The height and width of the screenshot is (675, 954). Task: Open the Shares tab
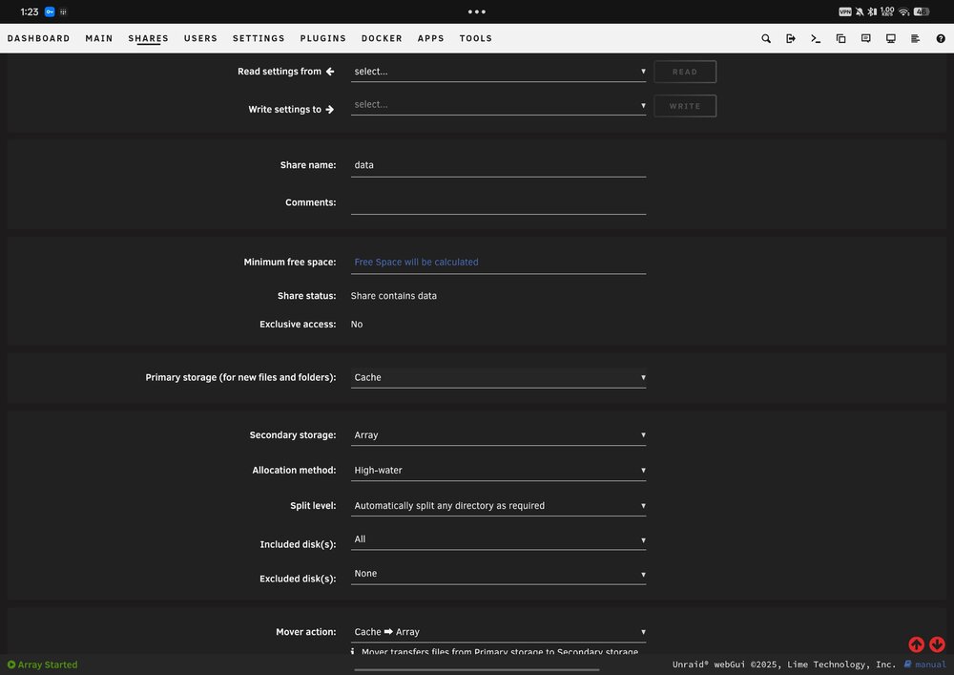[x=148, y=38]
